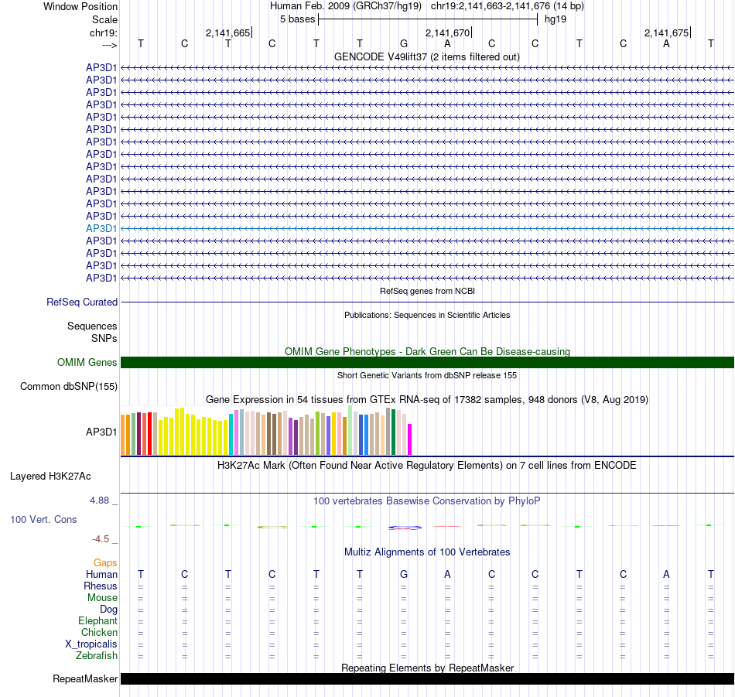Click the -4.5 PhyloP lower scale value
This screenshot has height=697, width=735.
point(101,539)
